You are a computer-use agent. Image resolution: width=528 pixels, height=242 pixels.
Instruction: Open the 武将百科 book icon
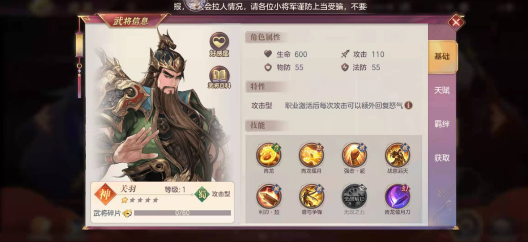219,75
